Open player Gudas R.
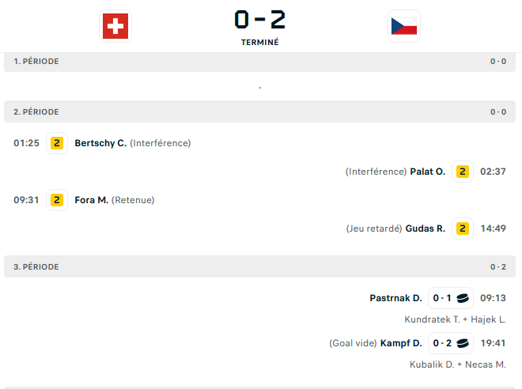522x389 pixels. [x=426, y=228]
